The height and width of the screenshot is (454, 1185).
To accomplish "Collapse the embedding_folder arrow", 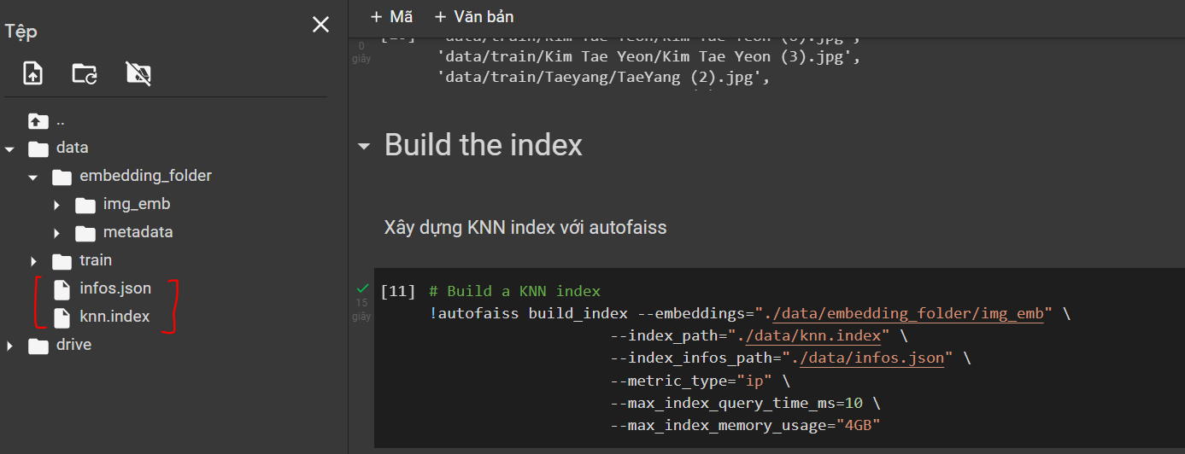I will tap(33, 177).
